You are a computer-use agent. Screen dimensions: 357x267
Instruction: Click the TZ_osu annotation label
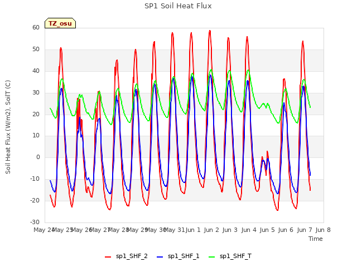[60, 23]
